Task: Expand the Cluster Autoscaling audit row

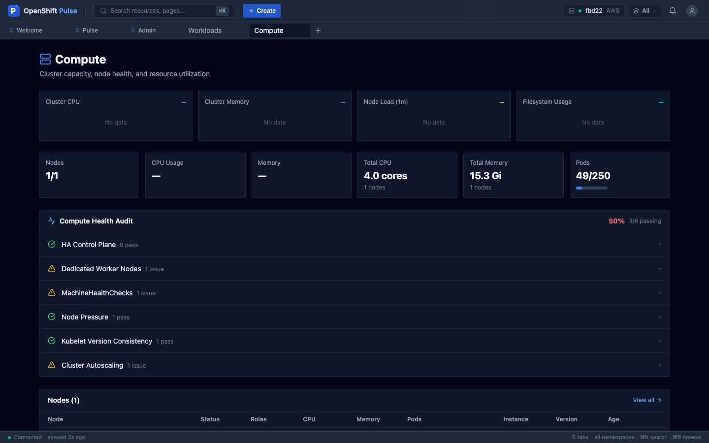Action: [x=354, y=365]
